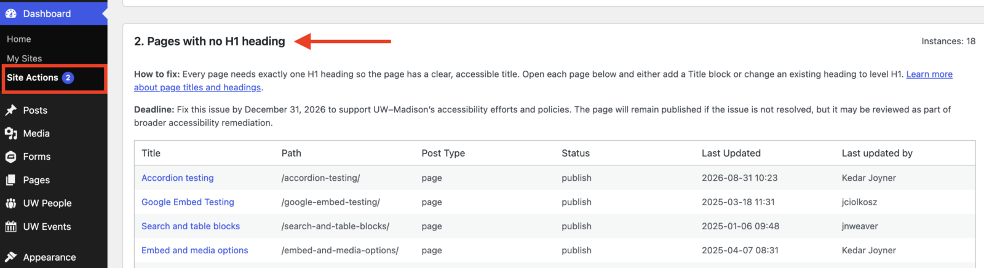
Task: Click Kedar Joyner in Accordion testing row
Action: pos(869,178)
